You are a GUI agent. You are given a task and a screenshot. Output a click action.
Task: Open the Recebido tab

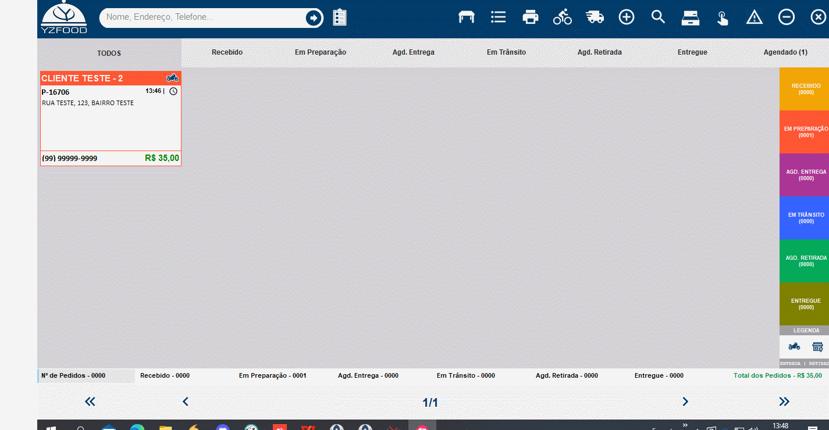[227, 52]
